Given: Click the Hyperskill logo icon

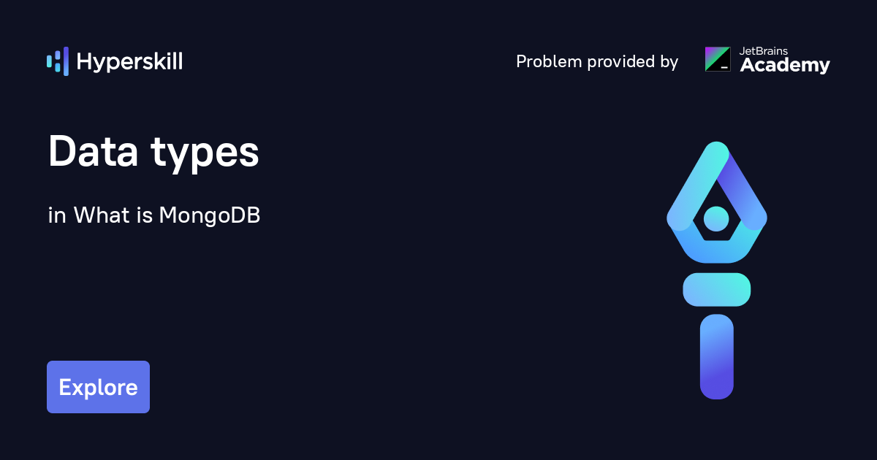Looking at the screenshot, I should (58, 61).
